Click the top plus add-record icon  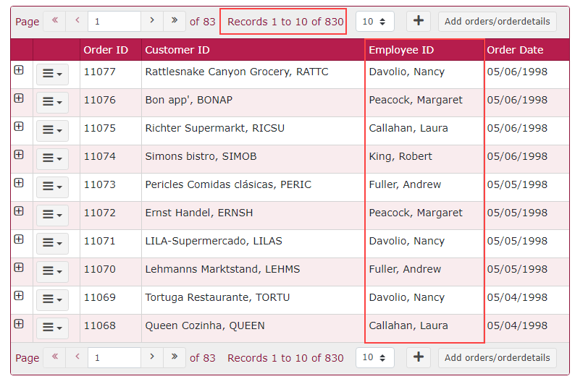tap(418, 21)
